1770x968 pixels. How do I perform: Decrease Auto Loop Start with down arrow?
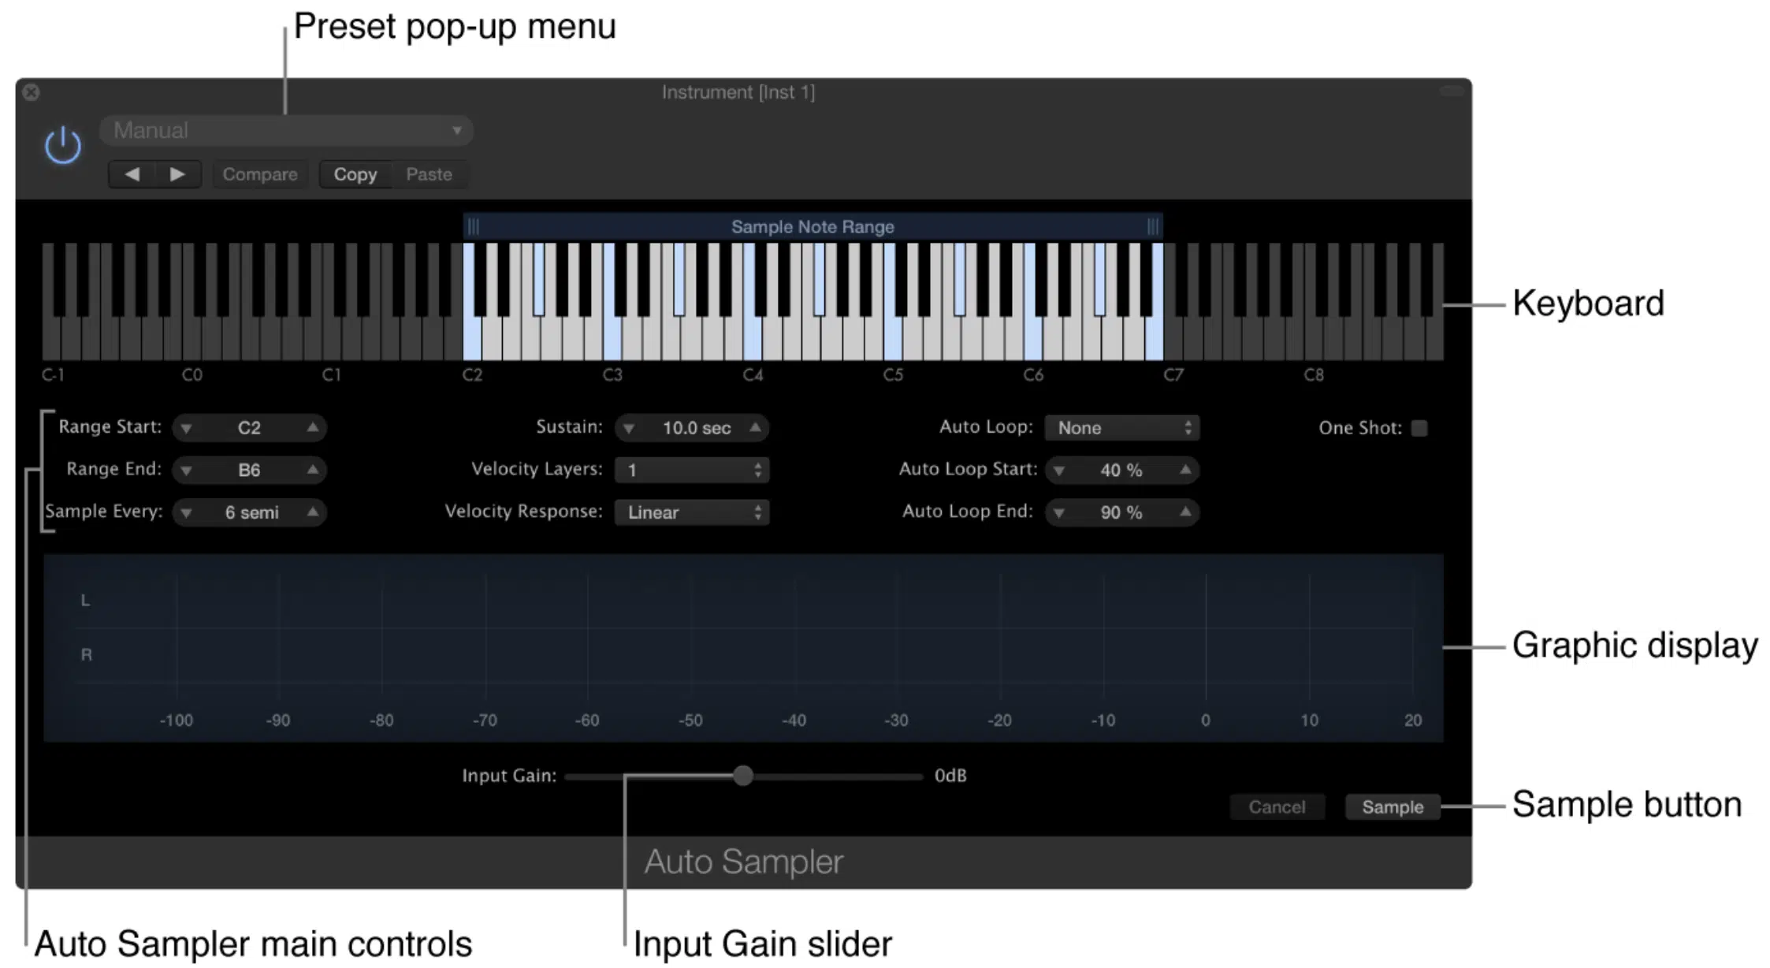coord(1059,471)
